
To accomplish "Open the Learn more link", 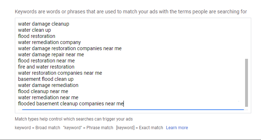I will click(177, 128).
